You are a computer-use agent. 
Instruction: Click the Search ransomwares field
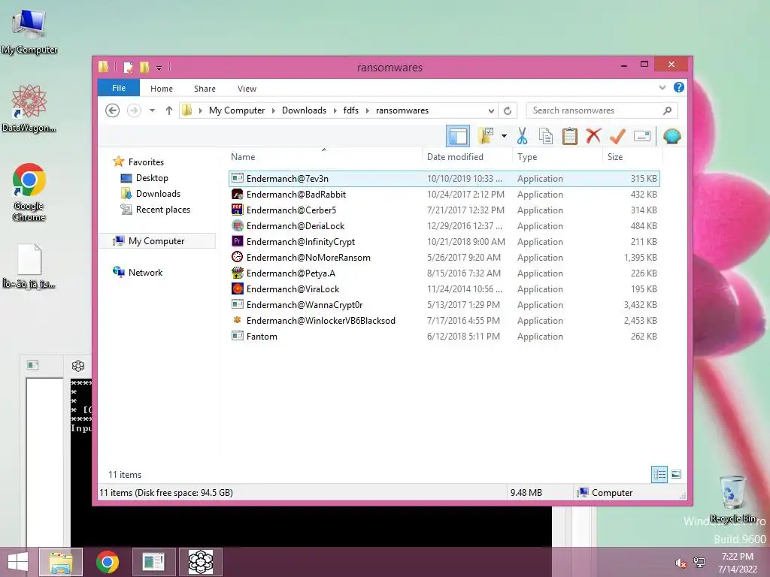[602, 110]
